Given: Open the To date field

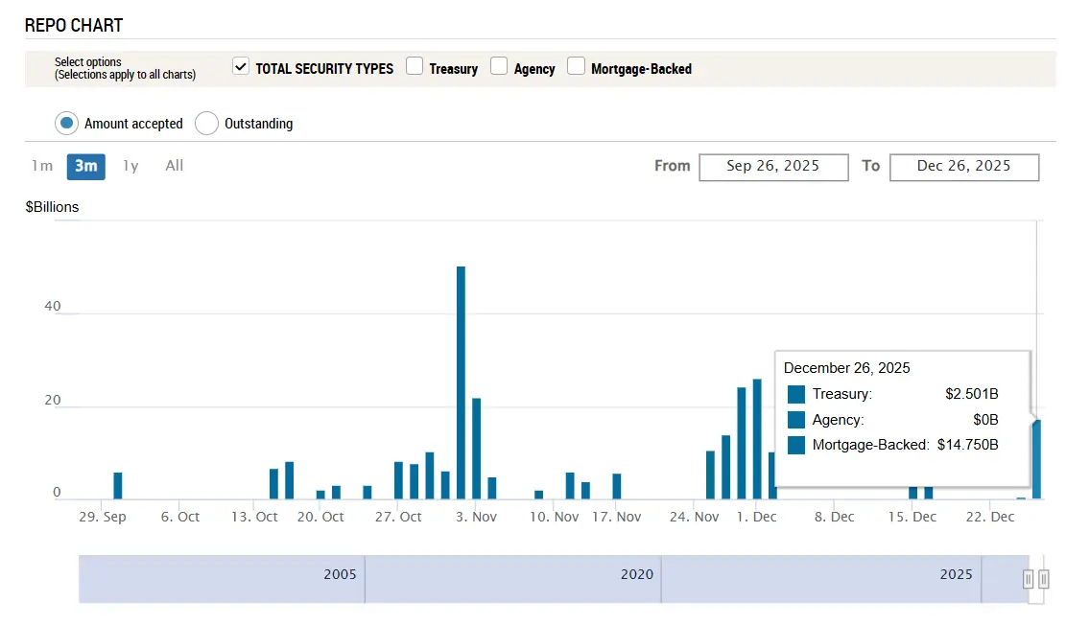Looking at the screenshot, I should [x=963, y=166].
